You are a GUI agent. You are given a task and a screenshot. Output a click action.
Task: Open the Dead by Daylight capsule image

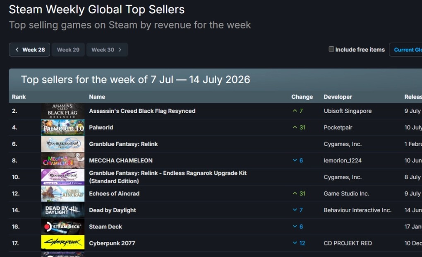[x=63, y=210]
